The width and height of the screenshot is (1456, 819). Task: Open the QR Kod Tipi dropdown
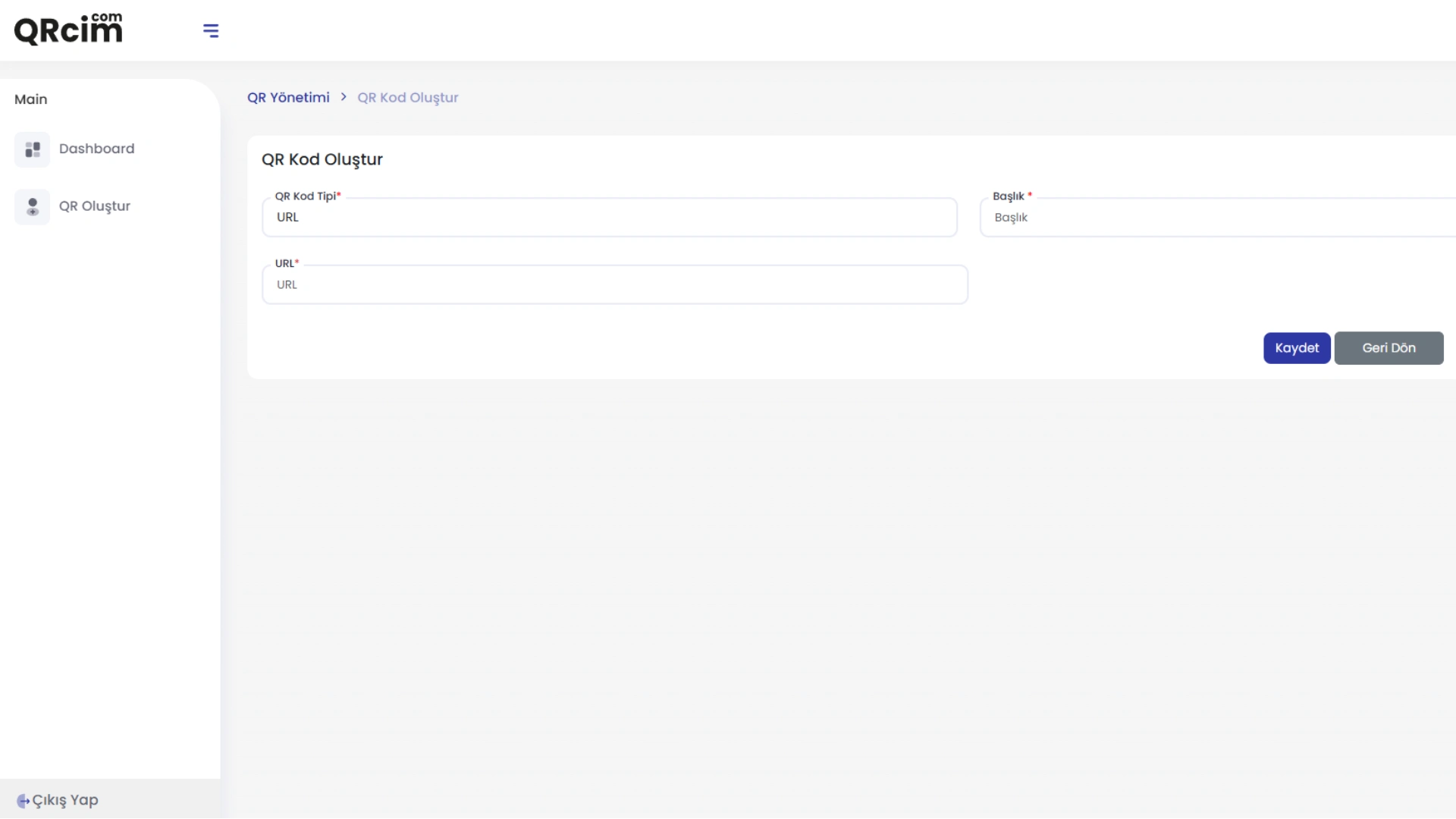pyautogui.click(x=609, y=218)
